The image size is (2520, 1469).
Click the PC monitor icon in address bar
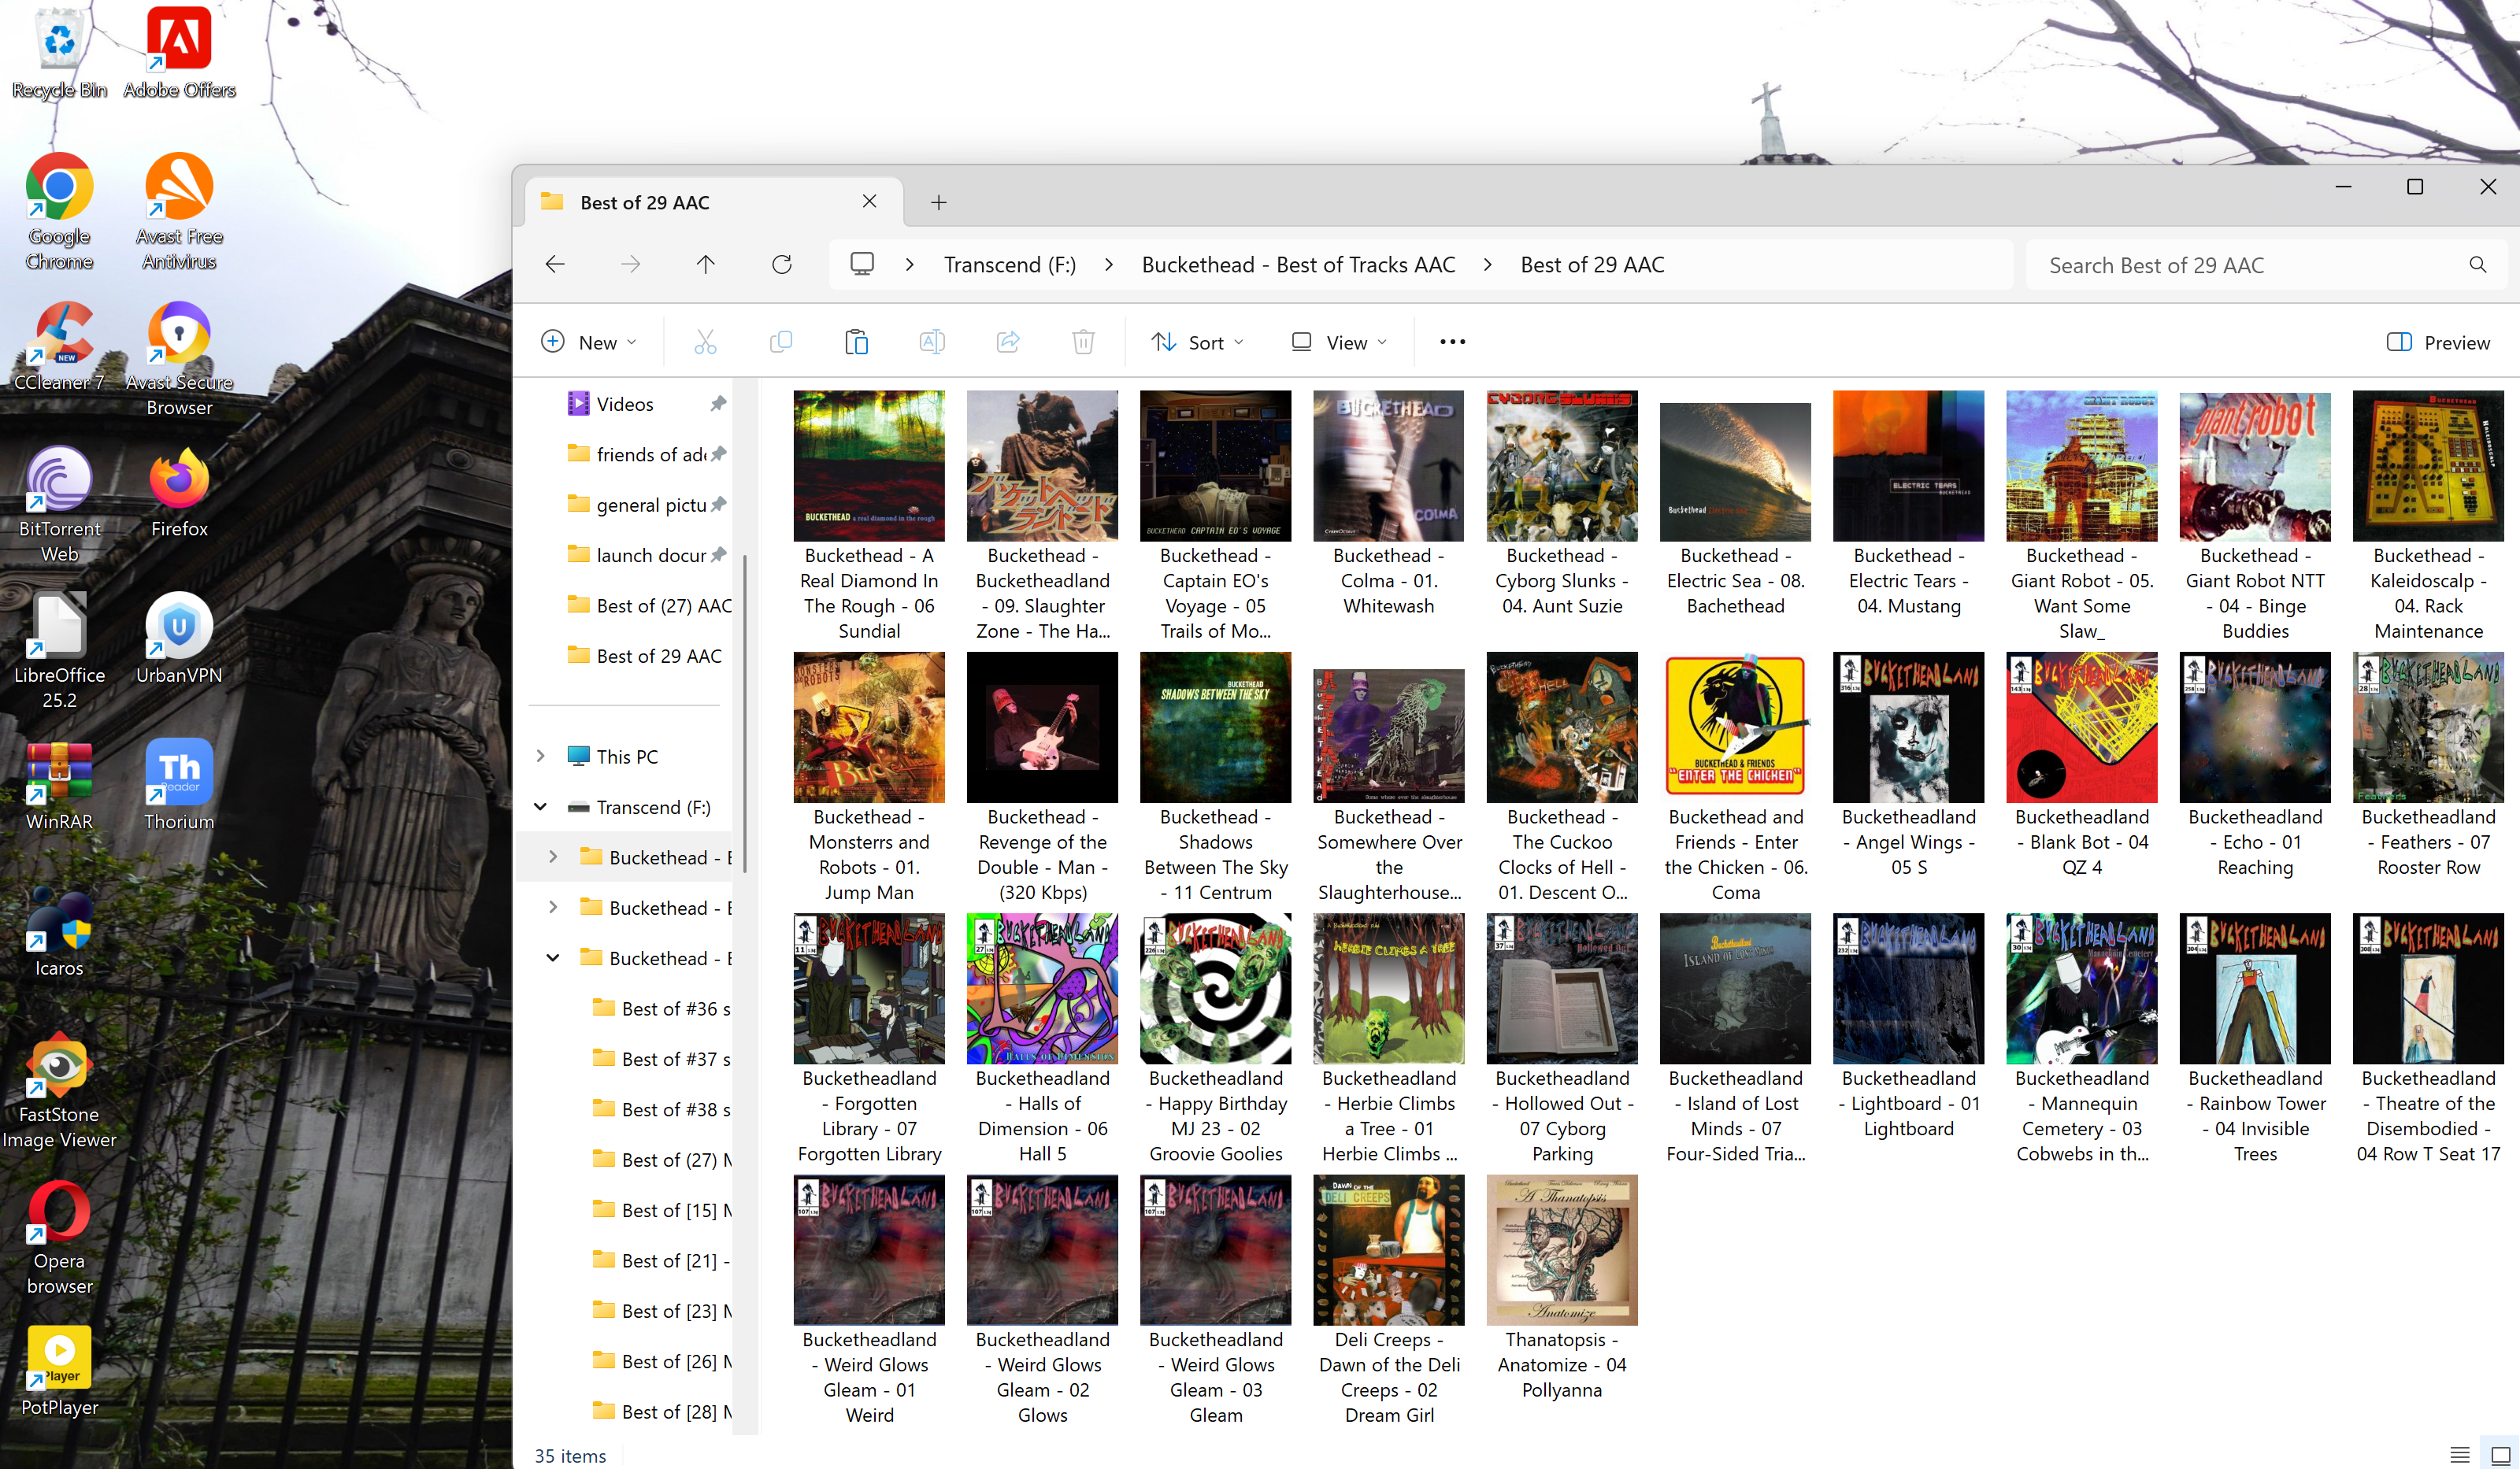click(862, 264)
